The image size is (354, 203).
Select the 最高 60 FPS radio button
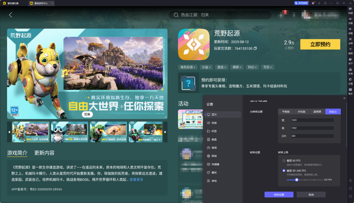tap(284, 161)
